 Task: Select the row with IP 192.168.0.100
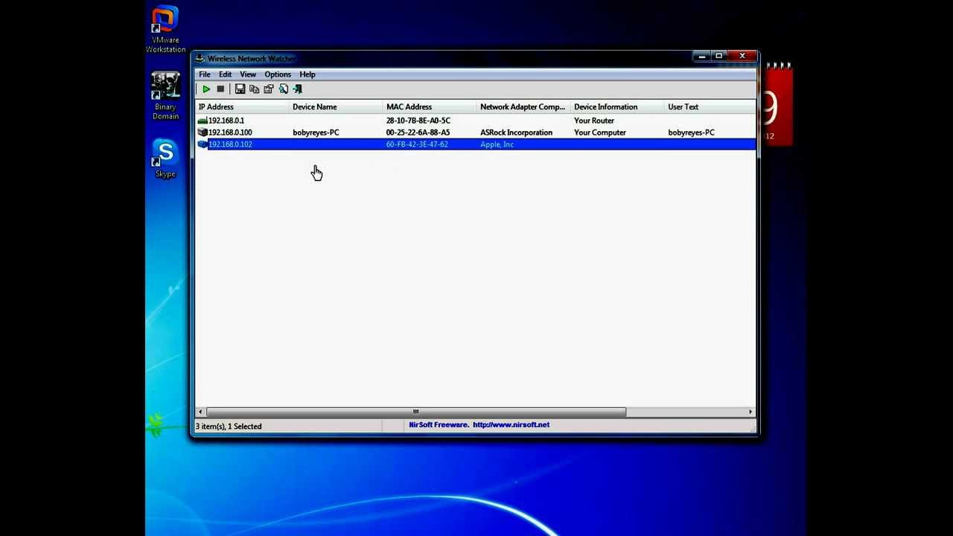click(476, 133)
